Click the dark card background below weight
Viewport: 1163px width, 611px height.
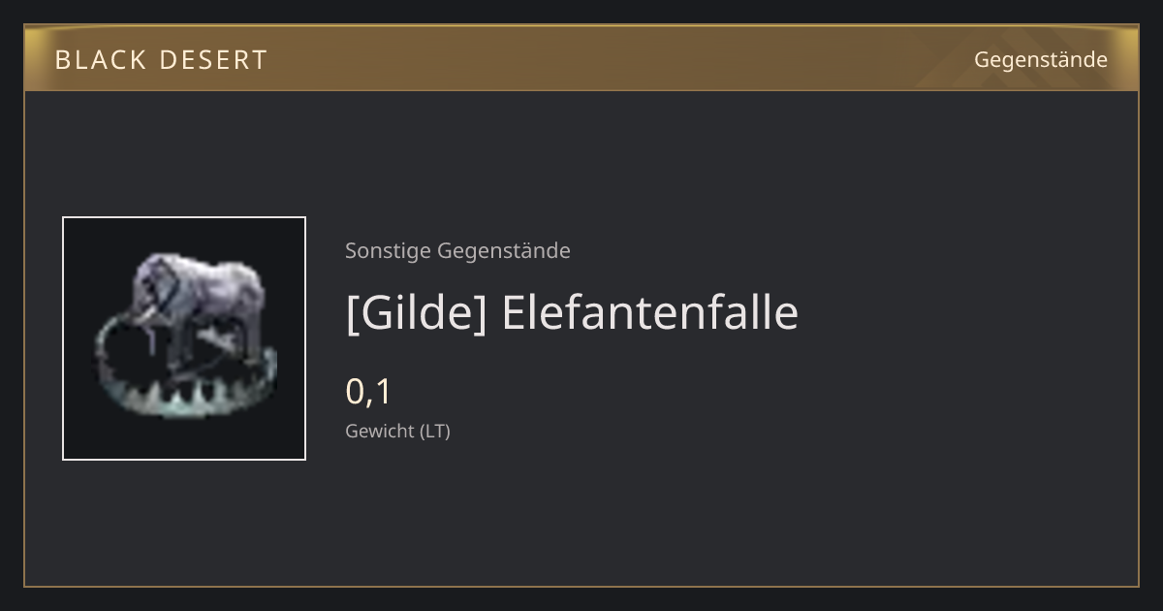click(678, 514)
